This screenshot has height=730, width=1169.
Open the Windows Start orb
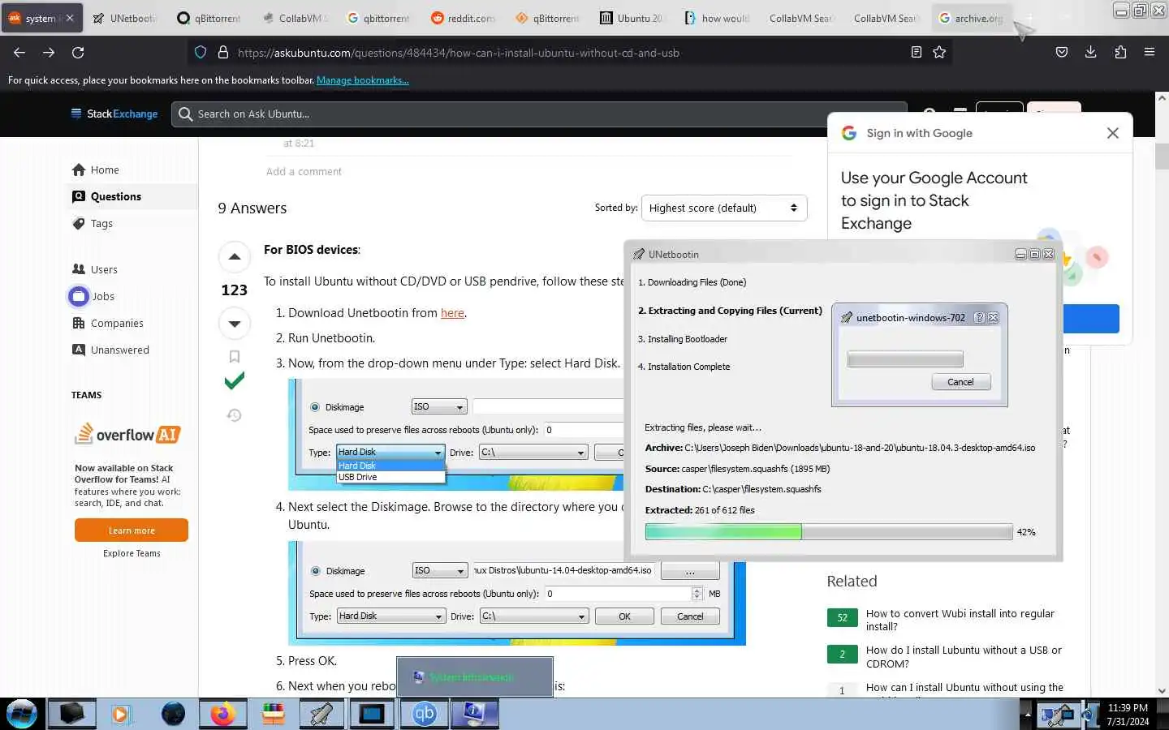(x=22, y=714)
